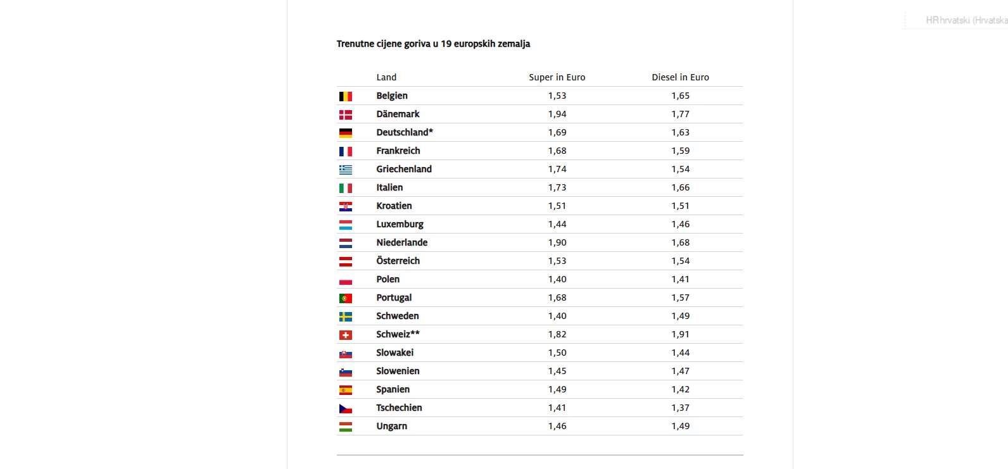Click the Niederlande Super price 1,90
Viewport: 1008px width, 469px height.
point(557,242)
